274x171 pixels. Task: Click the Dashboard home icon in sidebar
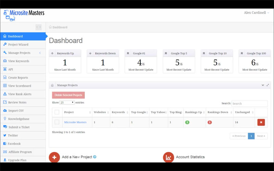5,36
